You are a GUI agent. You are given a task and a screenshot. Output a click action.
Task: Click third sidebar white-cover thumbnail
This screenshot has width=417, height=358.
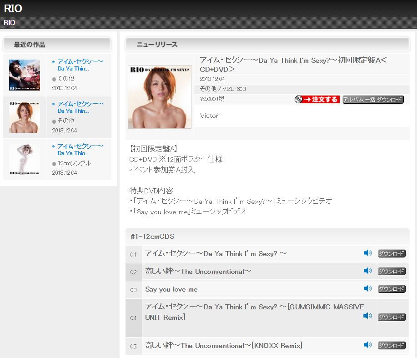25,160
